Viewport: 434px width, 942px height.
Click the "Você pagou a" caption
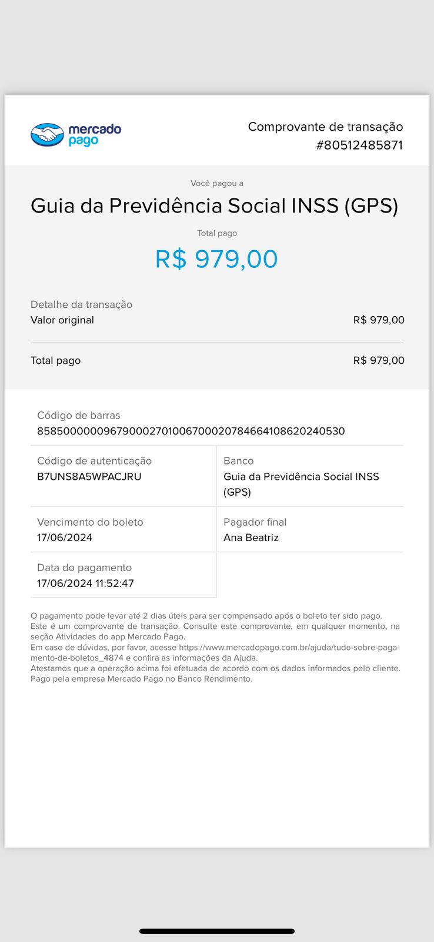216,183
